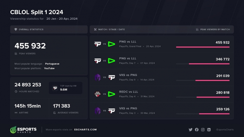Image resolution: width=244 pixels, height=137 pixels.
Task: Click the pink bar for 455 932 viewers
Action: [x=203, y=47]
